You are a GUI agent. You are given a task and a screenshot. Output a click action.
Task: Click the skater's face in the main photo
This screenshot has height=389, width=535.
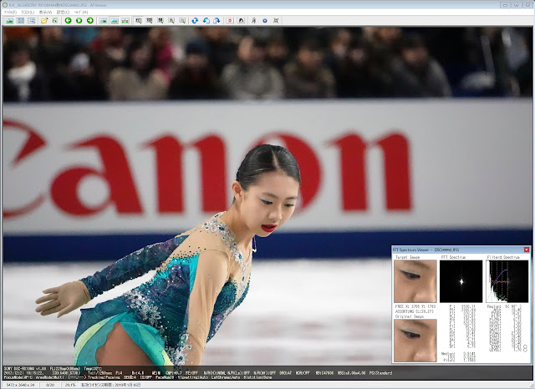269,205
